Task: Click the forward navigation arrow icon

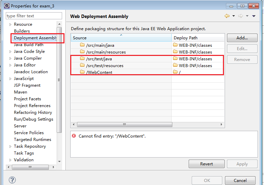Action: tap(241, 16)
